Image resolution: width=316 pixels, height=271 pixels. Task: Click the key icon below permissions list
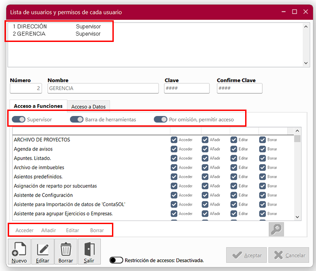click(x=276, y=230)
